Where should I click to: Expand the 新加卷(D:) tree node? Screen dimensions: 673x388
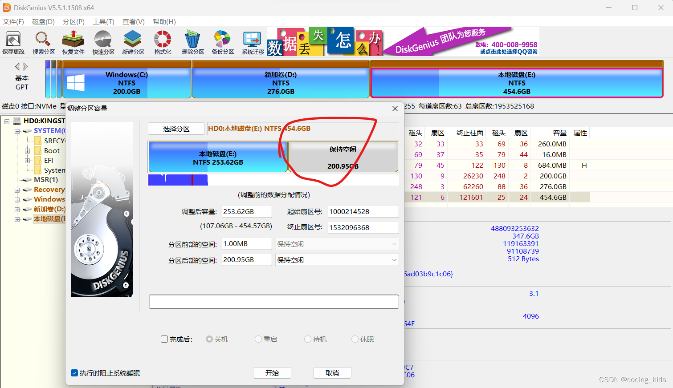[17, 209]
